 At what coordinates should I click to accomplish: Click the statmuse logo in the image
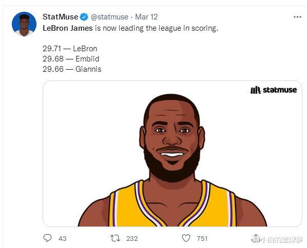274,90
